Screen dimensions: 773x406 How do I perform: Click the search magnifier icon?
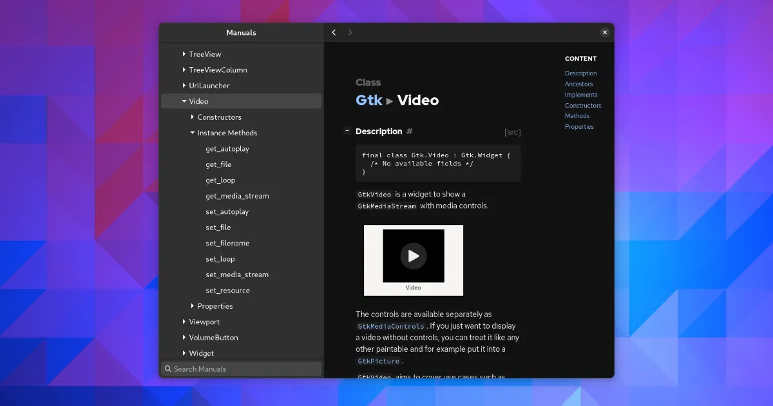click(168, 369)
